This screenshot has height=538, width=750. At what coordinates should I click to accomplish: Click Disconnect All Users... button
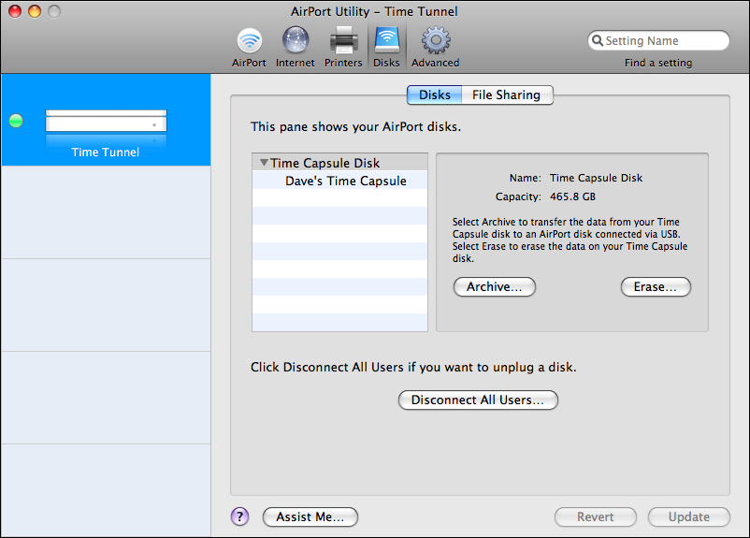(478, 400)
